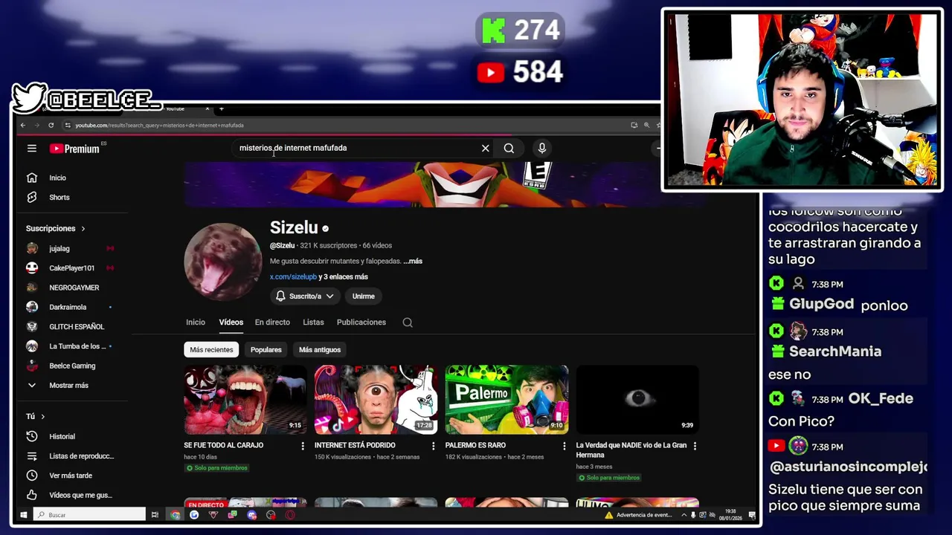Click the Sizelu channel avatar

point(223,262)
